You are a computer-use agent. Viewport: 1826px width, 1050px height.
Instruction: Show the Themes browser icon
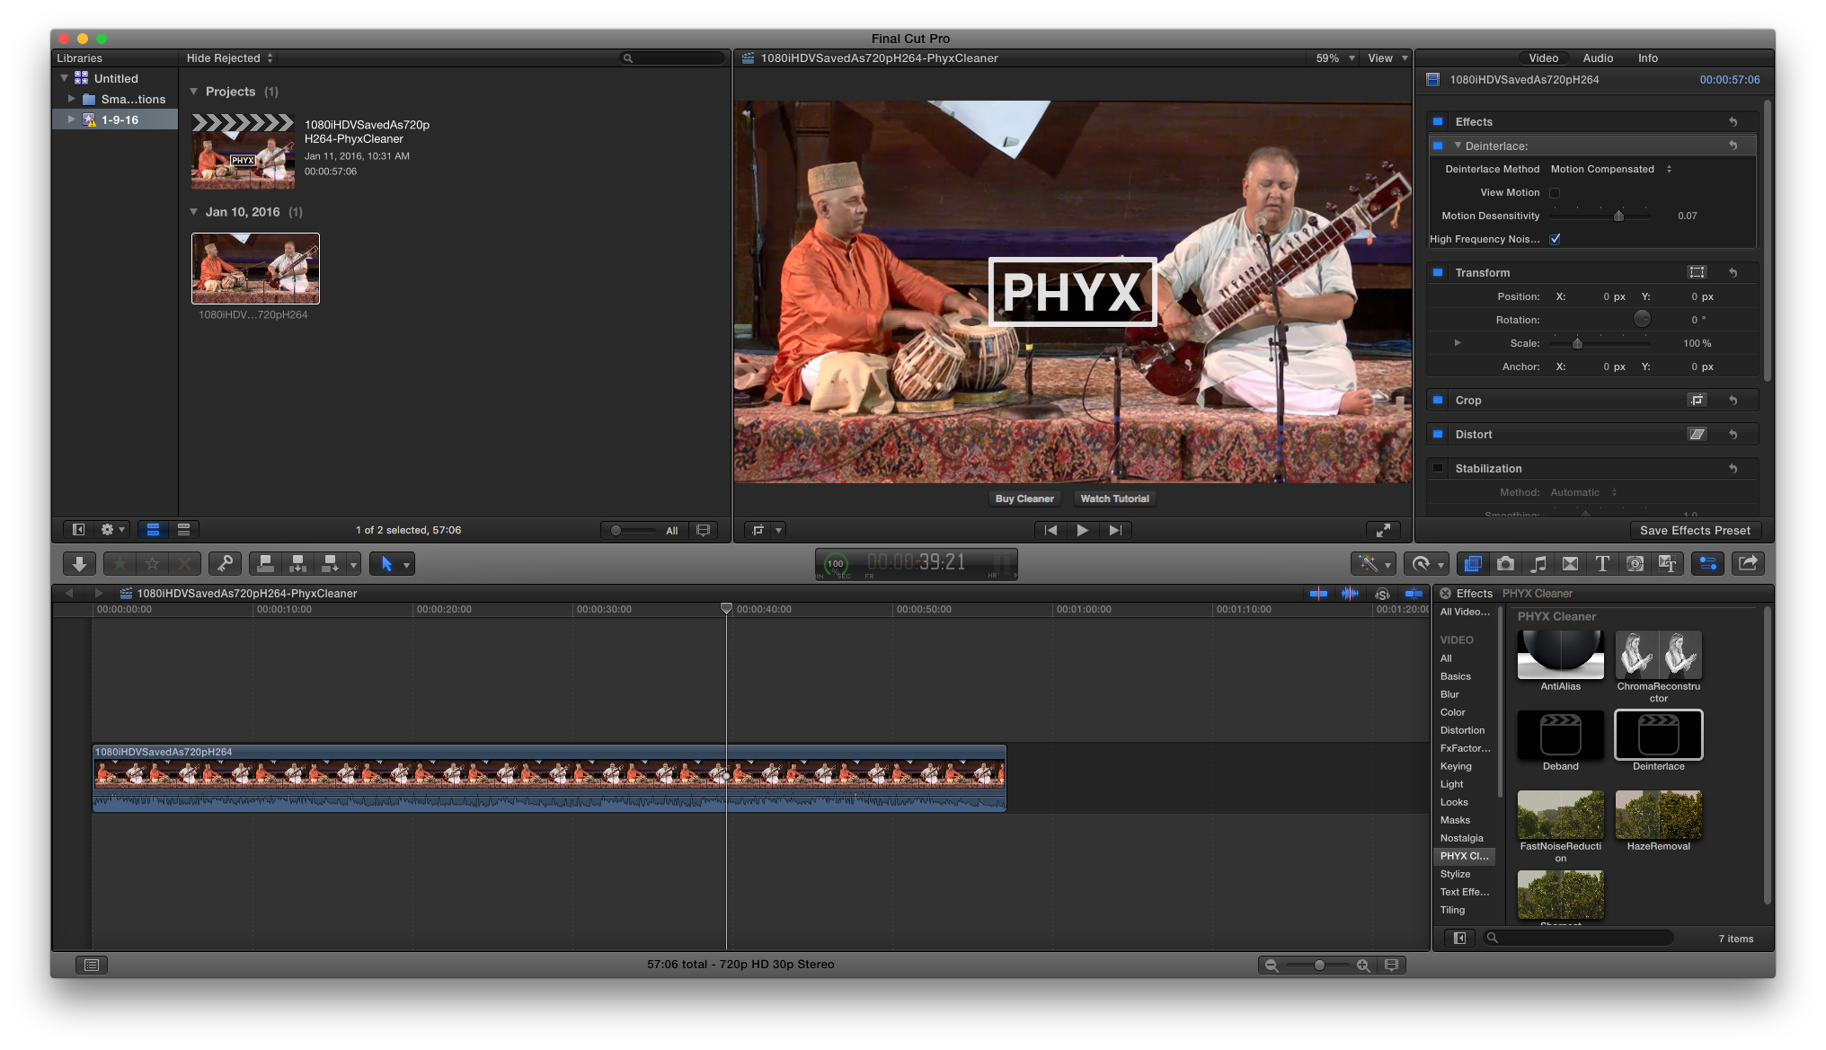tap(1667, 563)
